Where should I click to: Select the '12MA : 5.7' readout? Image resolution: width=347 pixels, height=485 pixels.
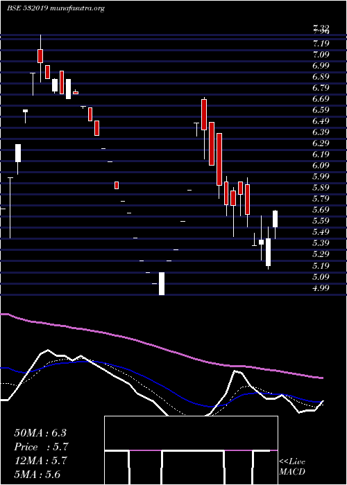tap(40, 461)
